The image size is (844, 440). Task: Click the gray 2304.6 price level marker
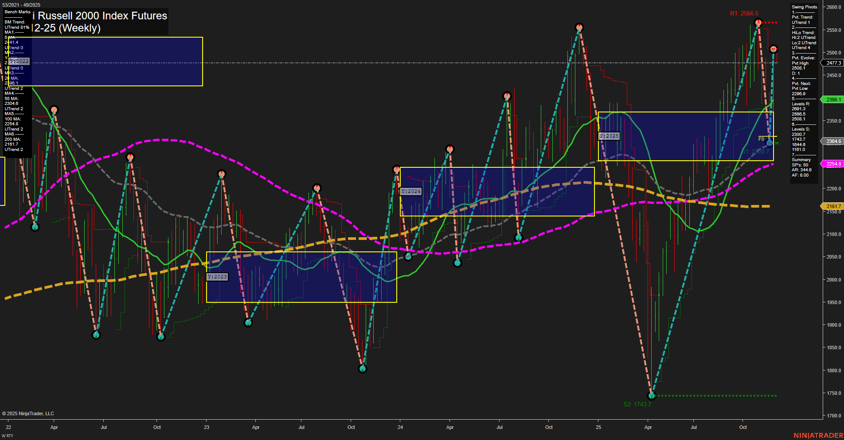tap(832, 141)
